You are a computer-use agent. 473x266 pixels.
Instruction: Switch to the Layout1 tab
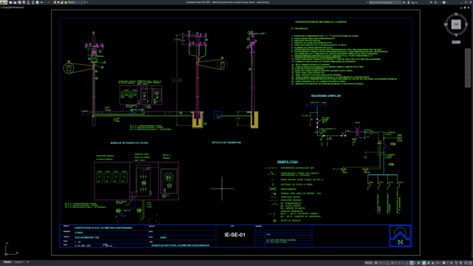[18, 262]
